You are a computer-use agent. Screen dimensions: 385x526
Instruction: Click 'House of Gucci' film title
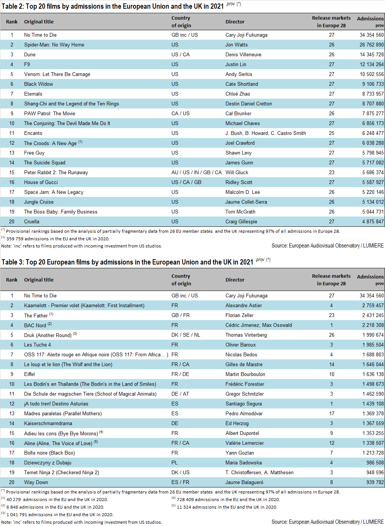(x=41, y=182)
